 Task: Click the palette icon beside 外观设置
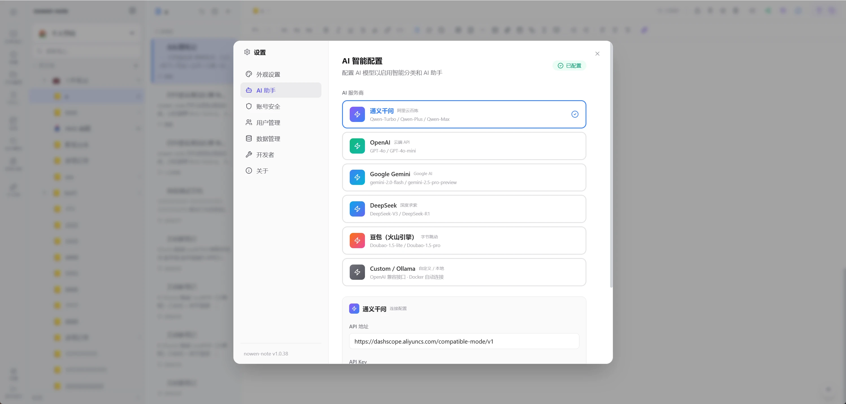(249, 74)
